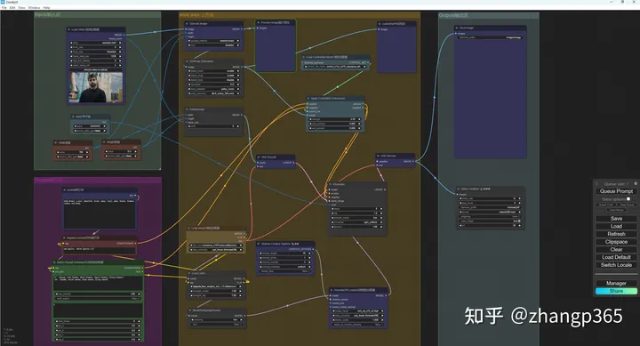The width and height of the screenshot is (640, 346).
Task: Collapse the Video Combine node via title dot
Action: (458, 189)
